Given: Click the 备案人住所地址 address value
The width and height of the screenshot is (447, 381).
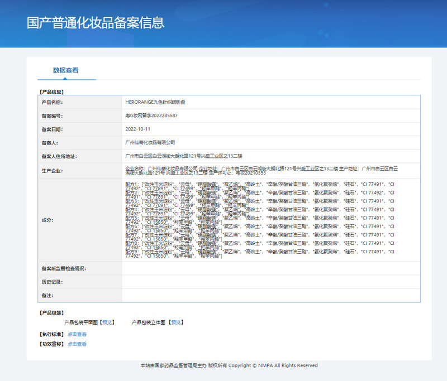Looking at the screenshot, I should click(183, 156).
